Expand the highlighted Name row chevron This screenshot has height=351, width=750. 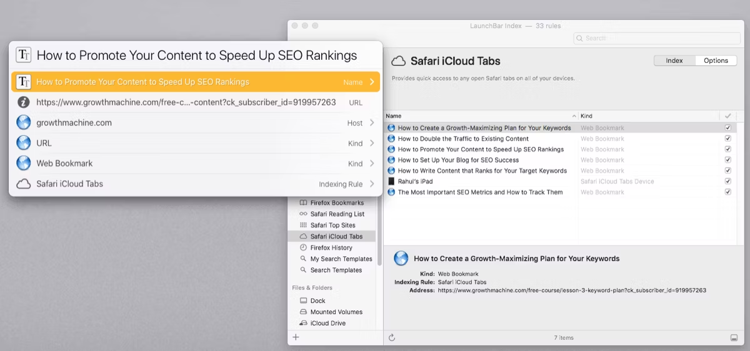coord(372,82)
